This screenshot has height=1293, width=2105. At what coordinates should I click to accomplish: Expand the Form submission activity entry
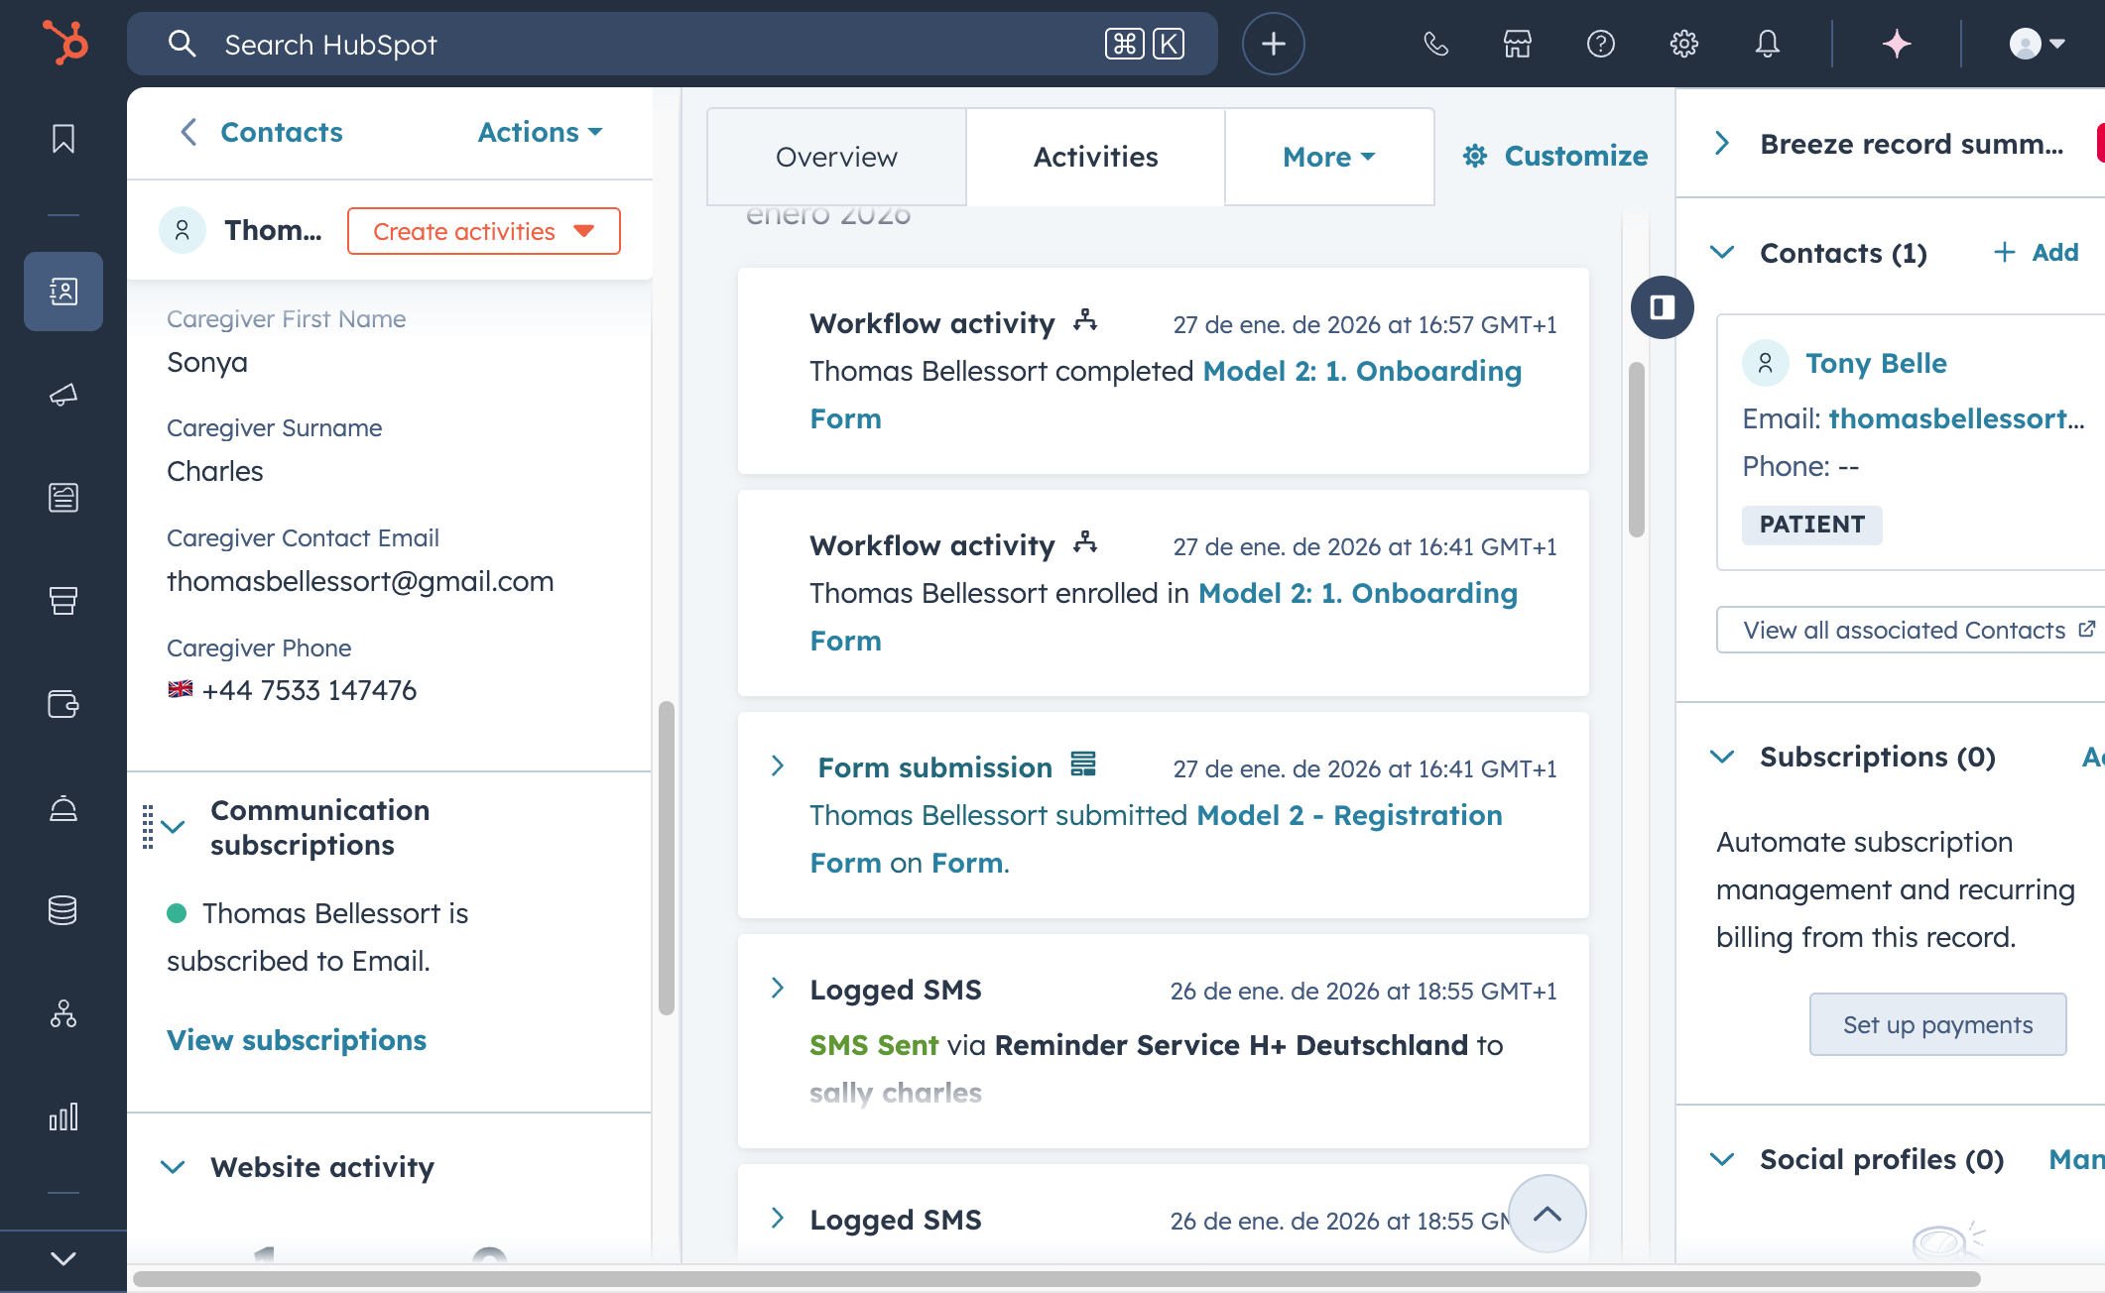[x=778, y=766]
